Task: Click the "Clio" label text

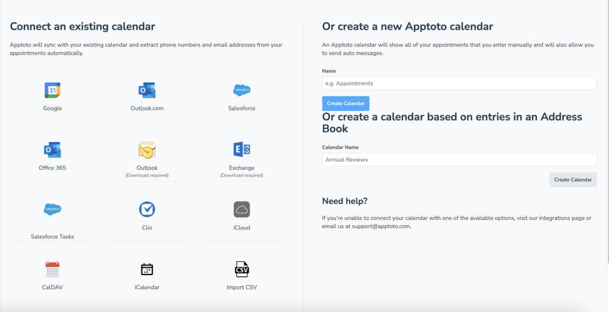Action: point(147,228)
